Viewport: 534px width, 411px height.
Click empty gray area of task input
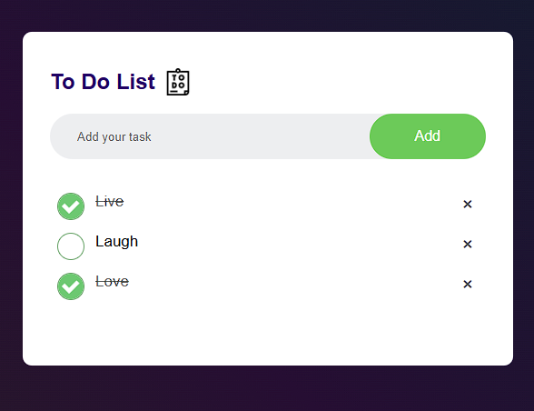click(x=259, y=136)
